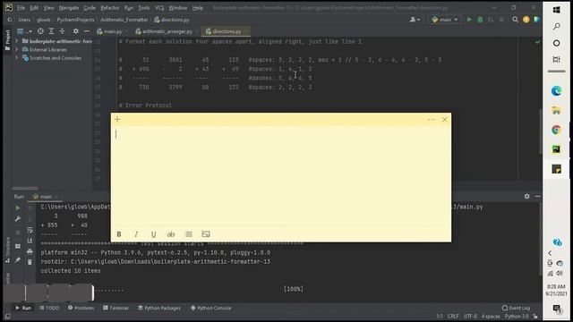
Task: Collapse all in project panel
Action: click(62, 31)
